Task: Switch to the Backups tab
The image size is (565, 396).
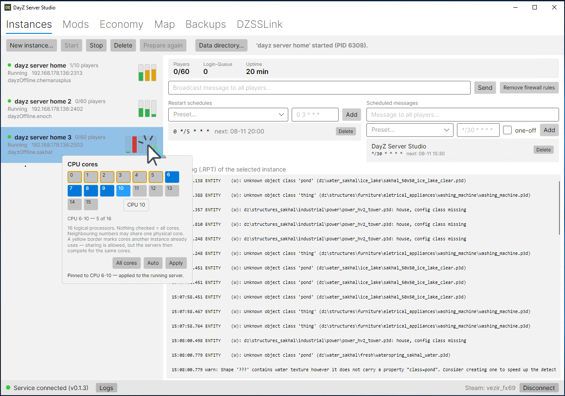Action: coord(205,24)
